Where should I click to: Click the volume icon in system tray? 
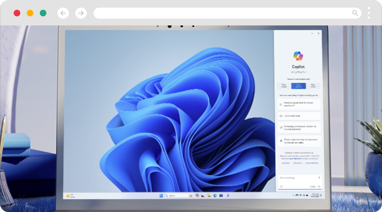pyautogui.click(x=304, y=195)
